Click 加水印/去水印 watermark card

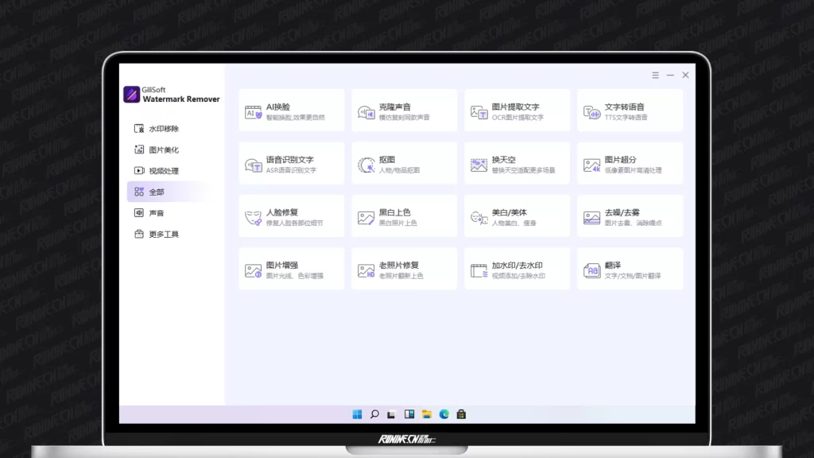point(517,270)
